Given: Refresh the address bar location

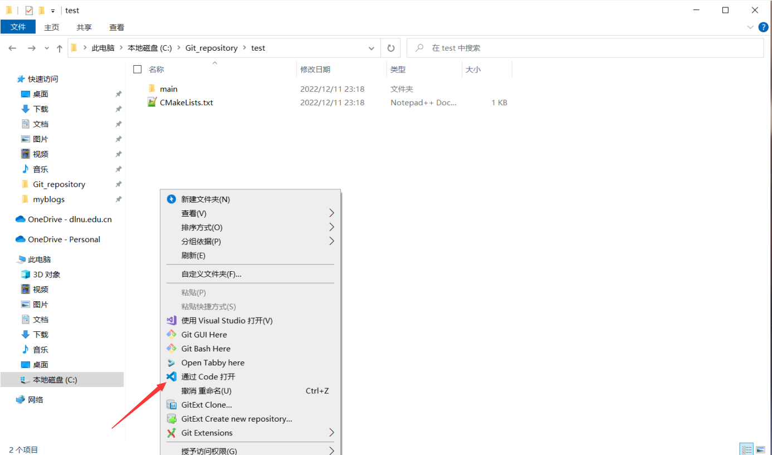Looking at the screenshot, I should (x=391, y=48).
